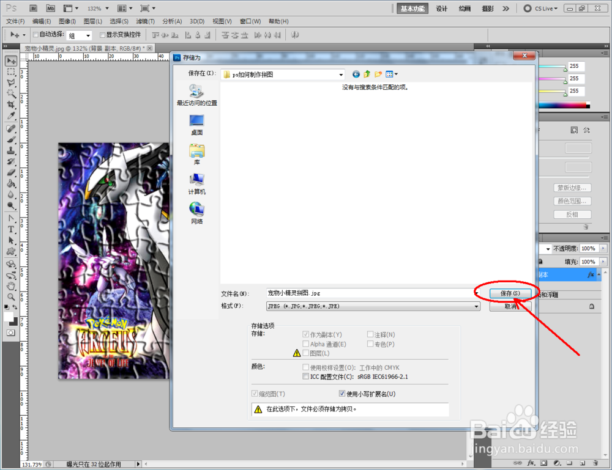Open layer opacity 100% dropdown arrow
Viewport: 612px width, 470px height.
pos(603,248)
